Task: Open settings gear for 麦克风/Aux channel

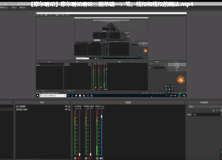Action: 97,158
